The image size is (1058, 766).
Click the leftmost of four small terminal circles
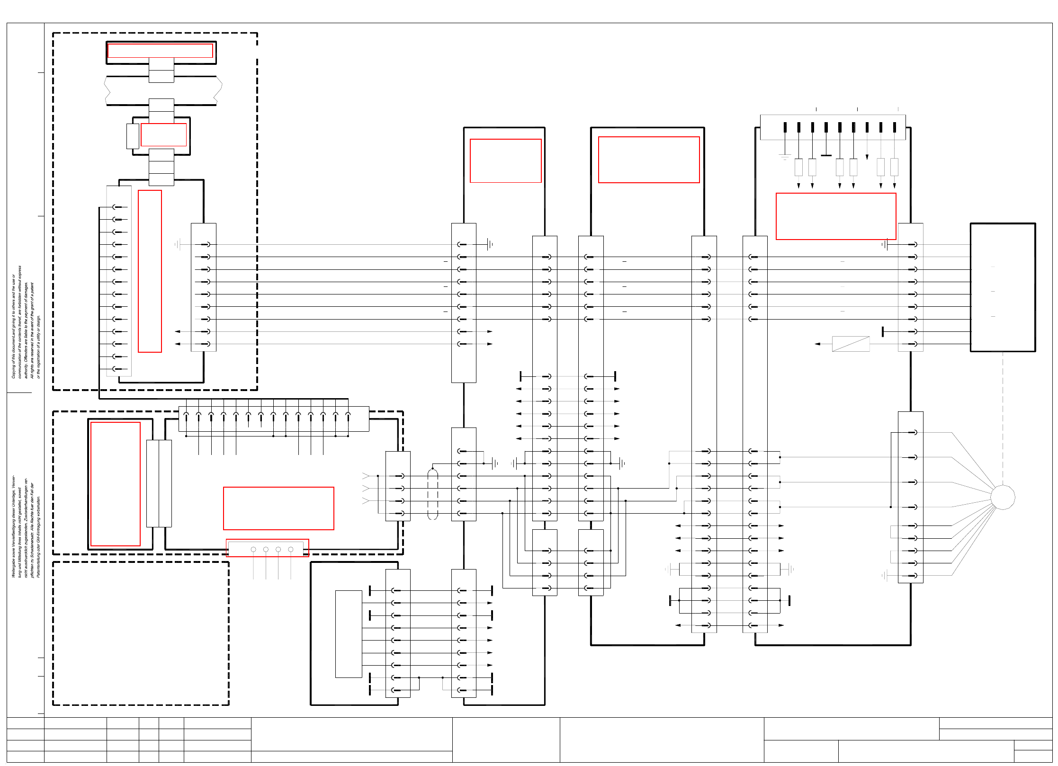pyautogui.click(x=253, y=549)
